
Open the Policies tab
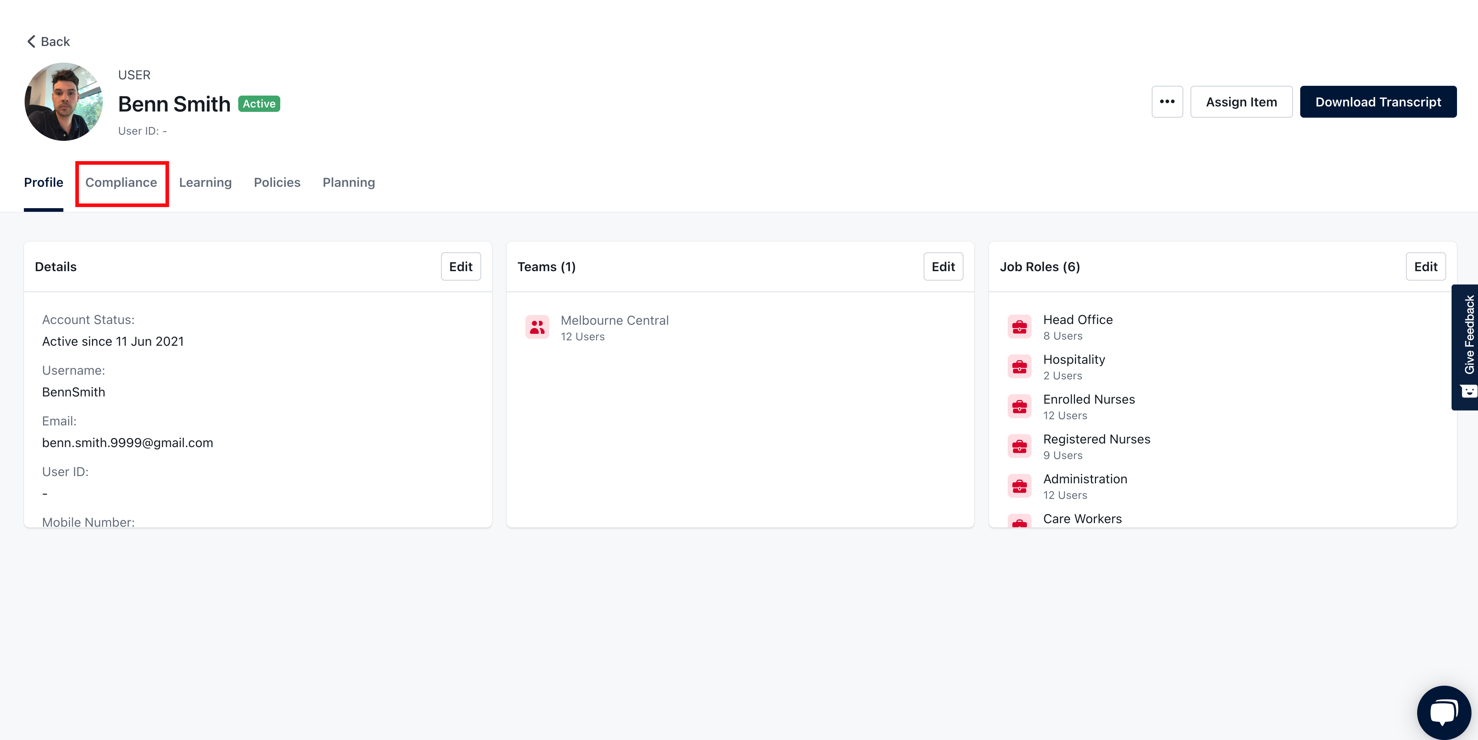(277, 182)
